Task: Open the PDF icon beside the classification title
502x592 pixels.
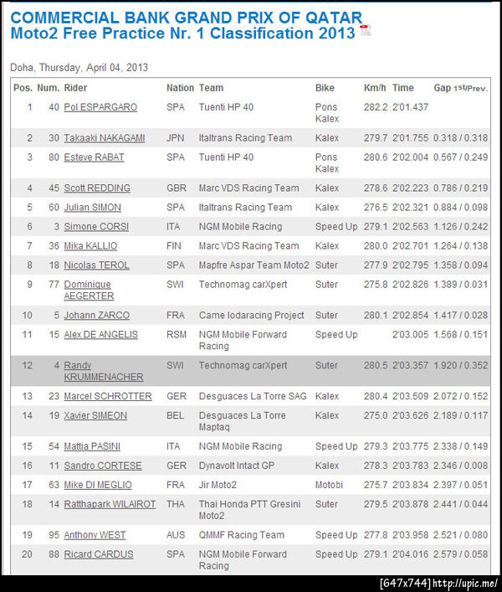Action: click(365, 32)
